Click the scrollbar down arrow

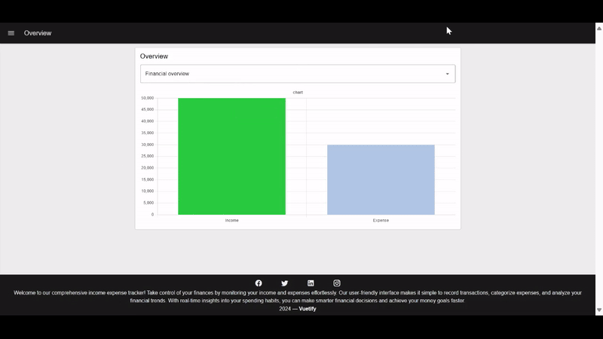coord(599,310)
